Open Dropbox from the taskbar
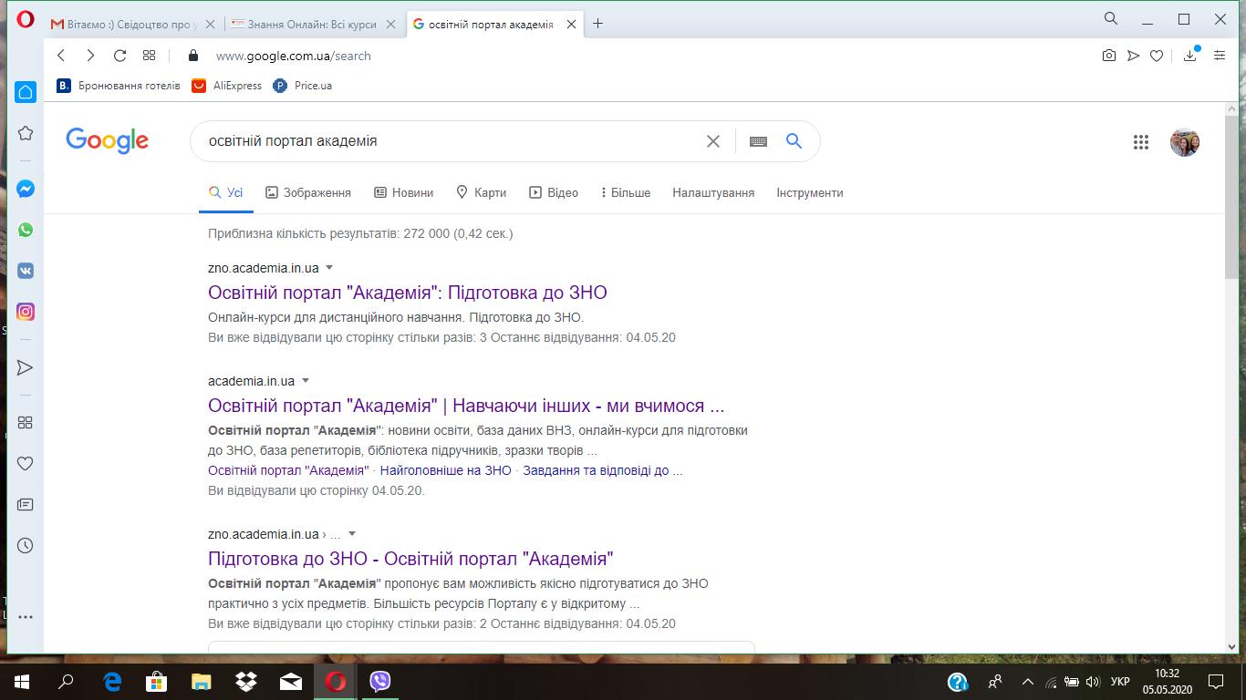 (245, 681)
